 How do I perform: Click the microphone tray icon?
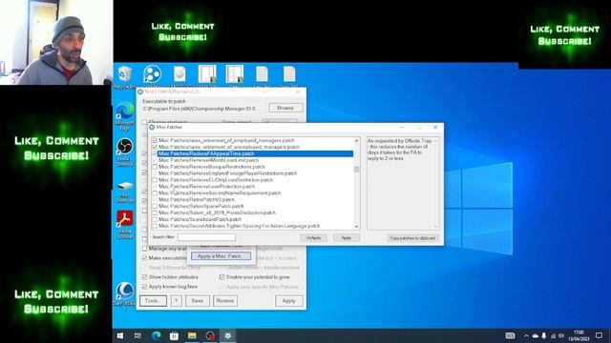coord(544,335)
